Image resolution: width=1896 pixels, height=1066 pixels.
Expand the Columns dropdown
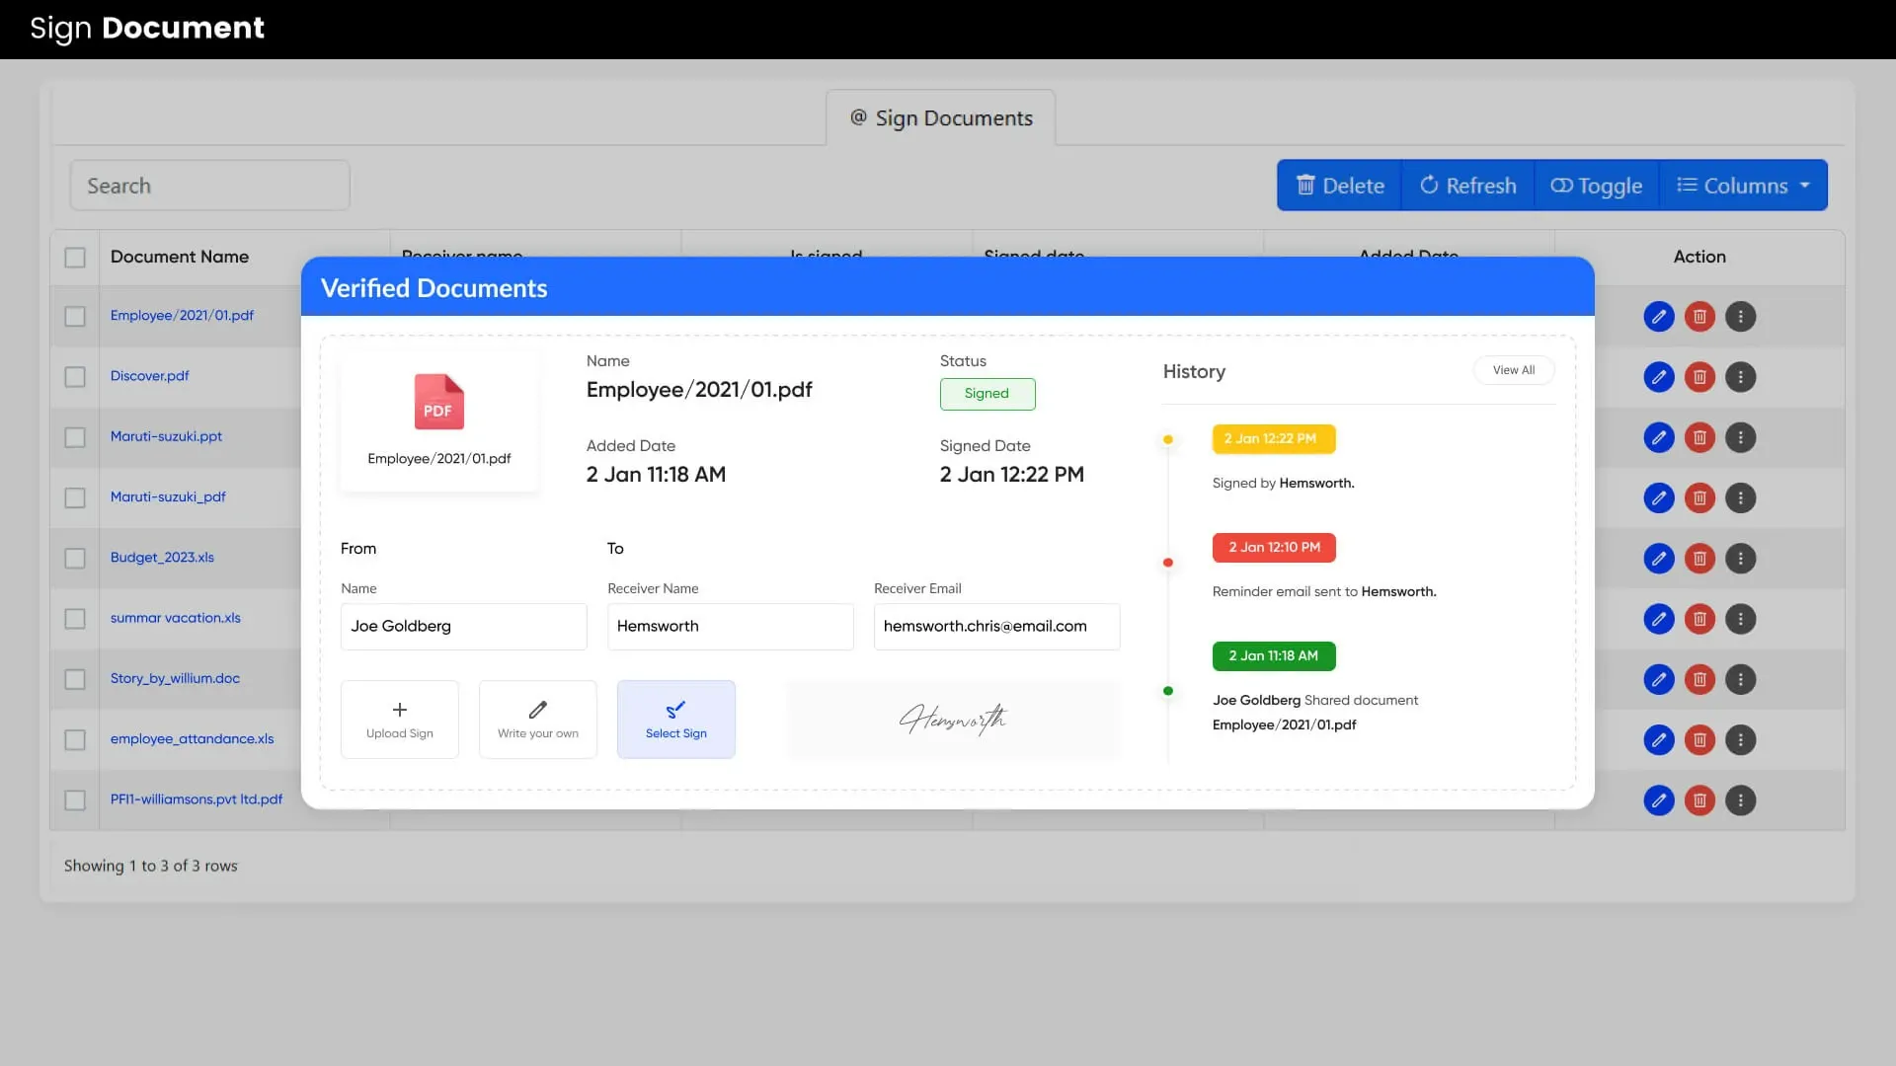tap(1743, 186)
